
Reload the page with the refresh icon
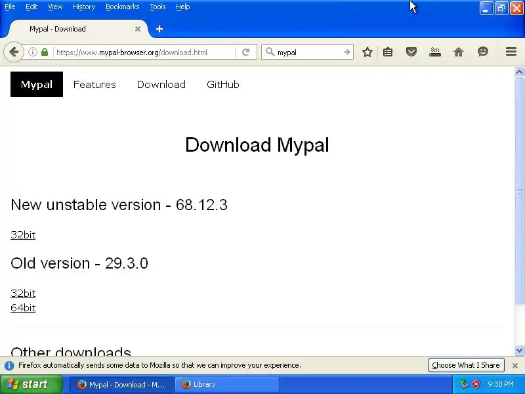tap(245, 52)
